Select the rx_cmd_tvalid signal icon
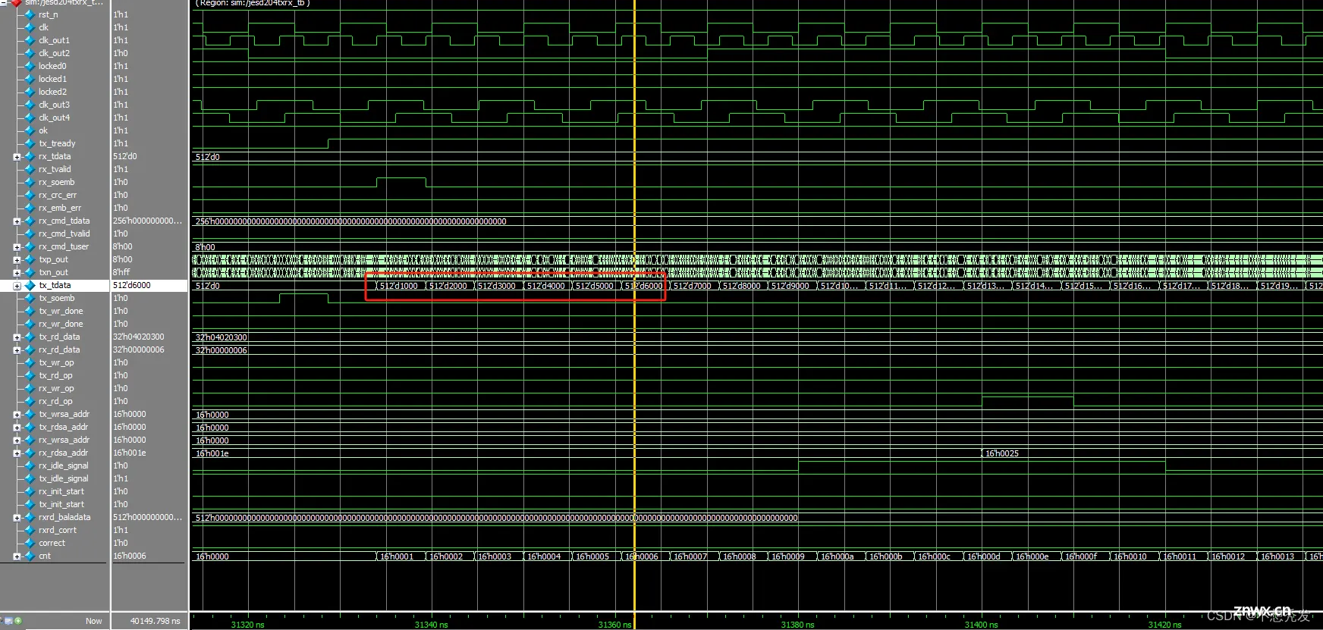The height and width of the screenshot is (630, 1323). pos(30,234)
